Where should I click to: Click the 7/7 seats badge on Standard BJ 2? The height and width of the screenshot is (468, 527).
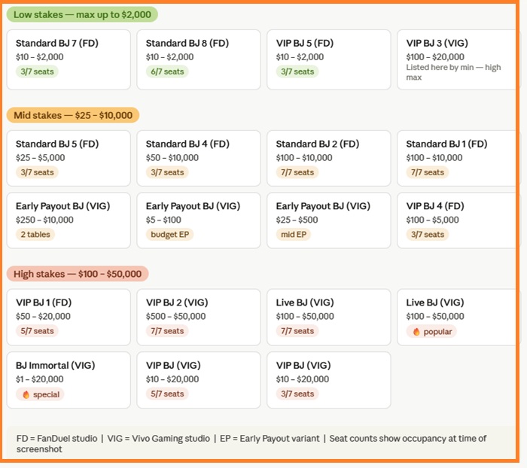coord(297,172)
